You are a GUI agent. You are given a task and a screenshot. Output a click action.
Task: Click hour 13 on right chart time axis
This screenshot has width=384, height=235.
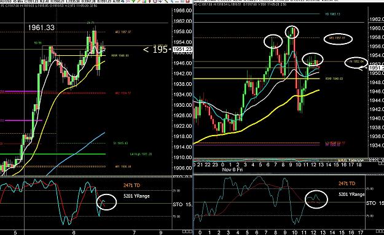click(321, 164)
